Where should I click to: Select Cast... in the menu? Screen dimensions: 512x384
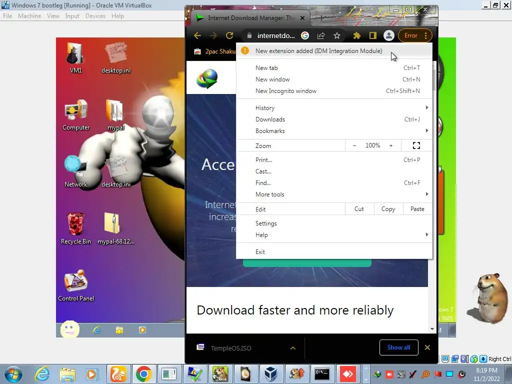334,171
